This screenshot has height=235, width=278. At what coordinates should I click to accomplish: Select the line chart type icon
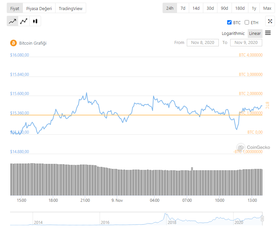(12, 21)
